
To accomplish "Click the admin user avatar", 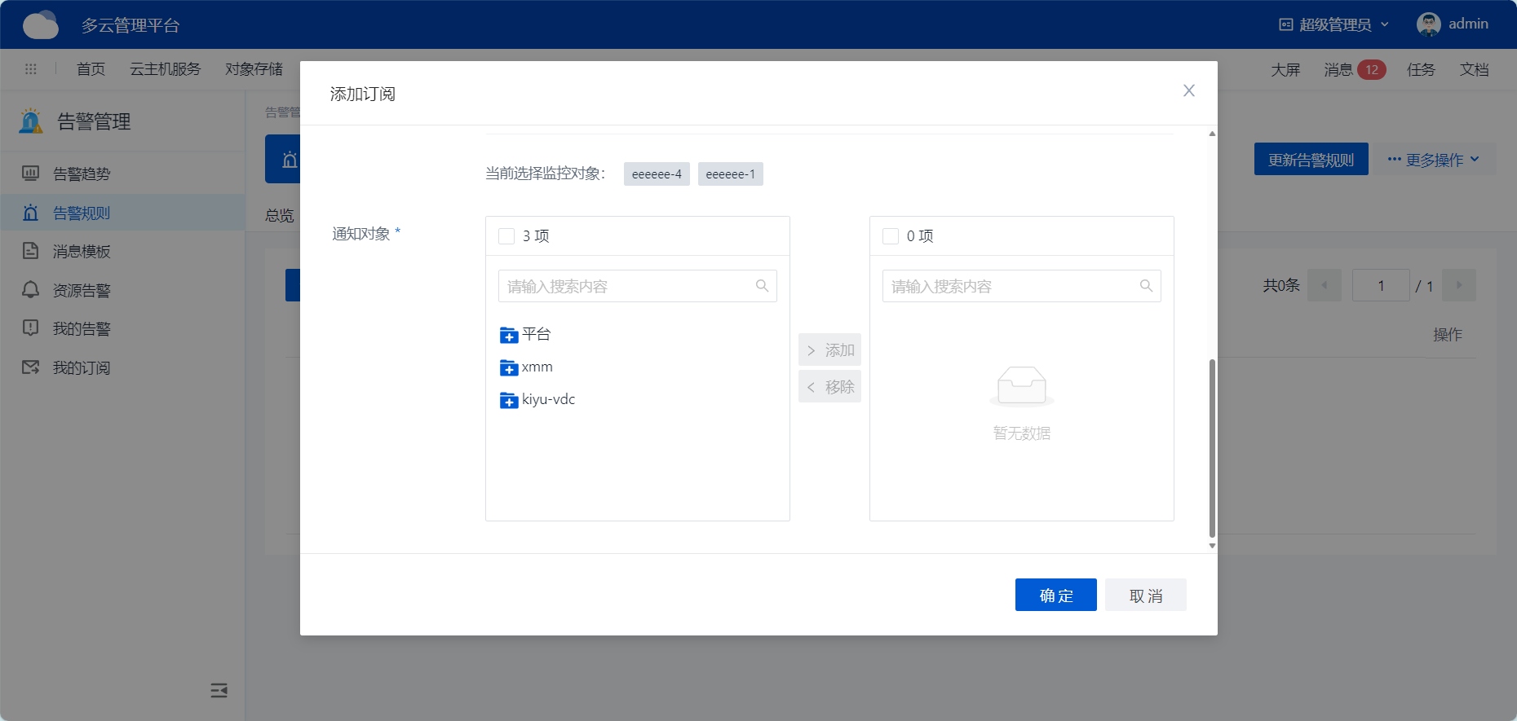I will click(x=1428, y=24).
